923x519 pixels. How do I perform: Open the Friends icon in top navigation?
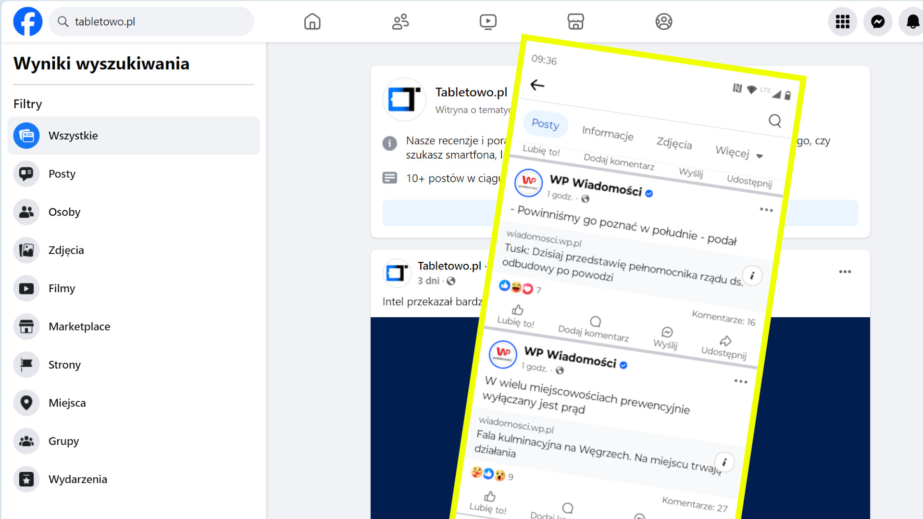(x=400, y=22)
